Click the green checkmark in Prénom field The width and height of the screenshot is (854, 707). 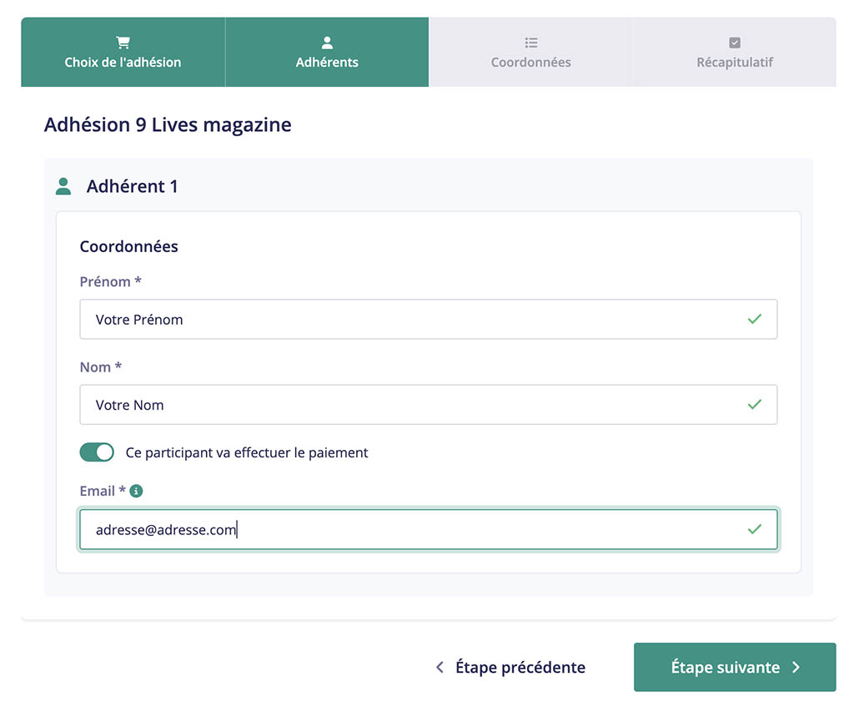pos(754,319)
